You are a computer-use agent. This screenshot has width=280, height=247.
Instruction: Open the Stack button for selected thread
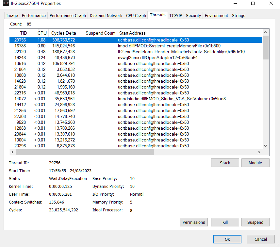click(x=225, y=163)
